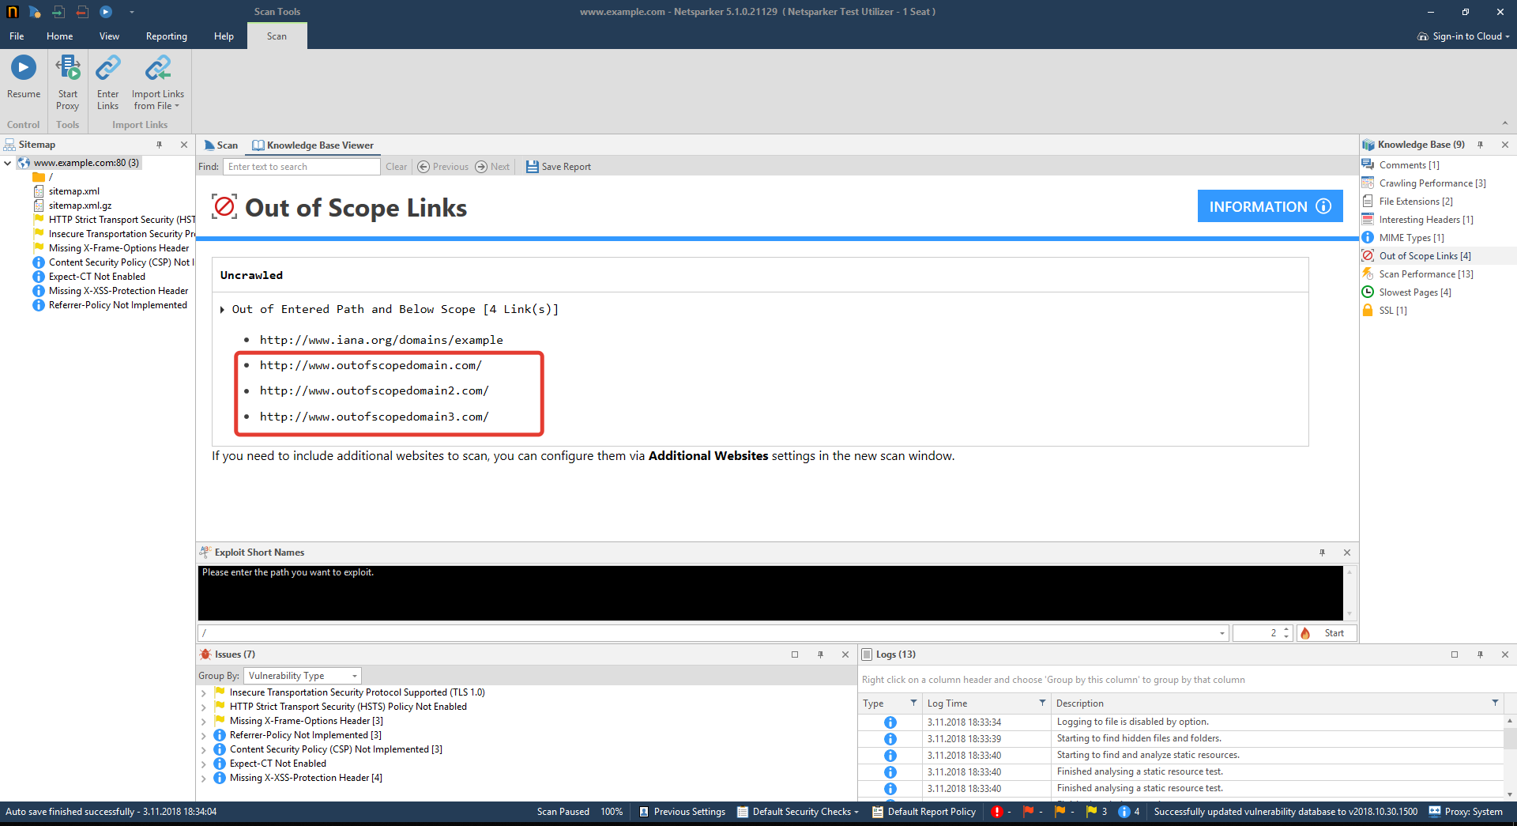Screen dimensions: 1517x826
Task: Collapse the ribbon with the arrow
Action: pyautogui.click(x=1505, y=123)
